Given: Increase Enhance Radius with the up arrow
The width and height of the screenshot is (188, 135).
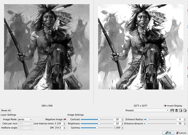Looking at the screenshot, I should click(185, 119).
